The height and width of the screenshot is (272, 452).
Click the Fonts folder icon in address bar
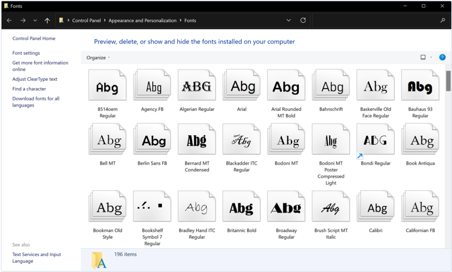62,20
